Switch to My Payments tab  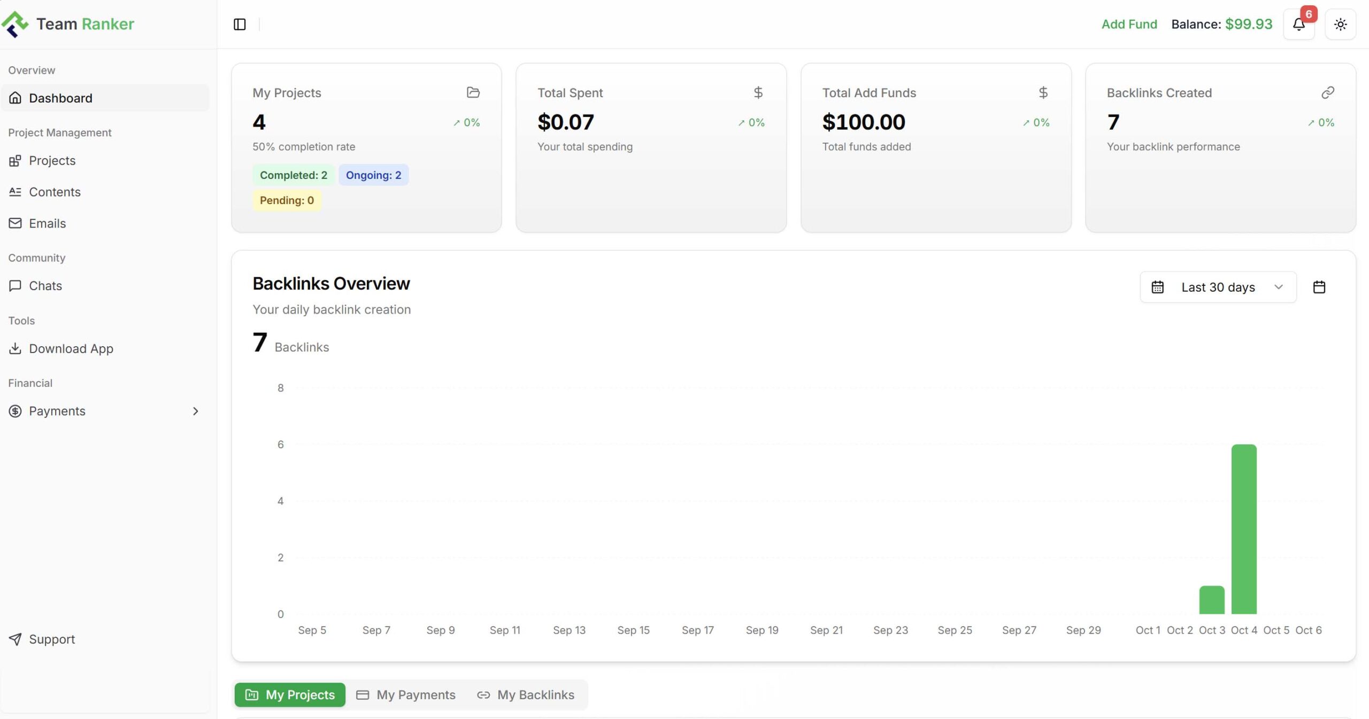(406, 695)
